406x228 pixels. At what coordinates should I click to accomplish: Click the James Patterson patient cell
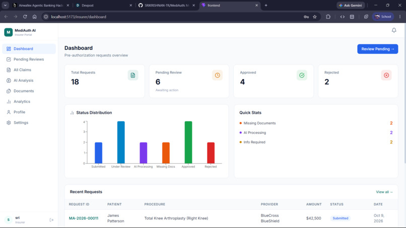click(x=115, y=218)
